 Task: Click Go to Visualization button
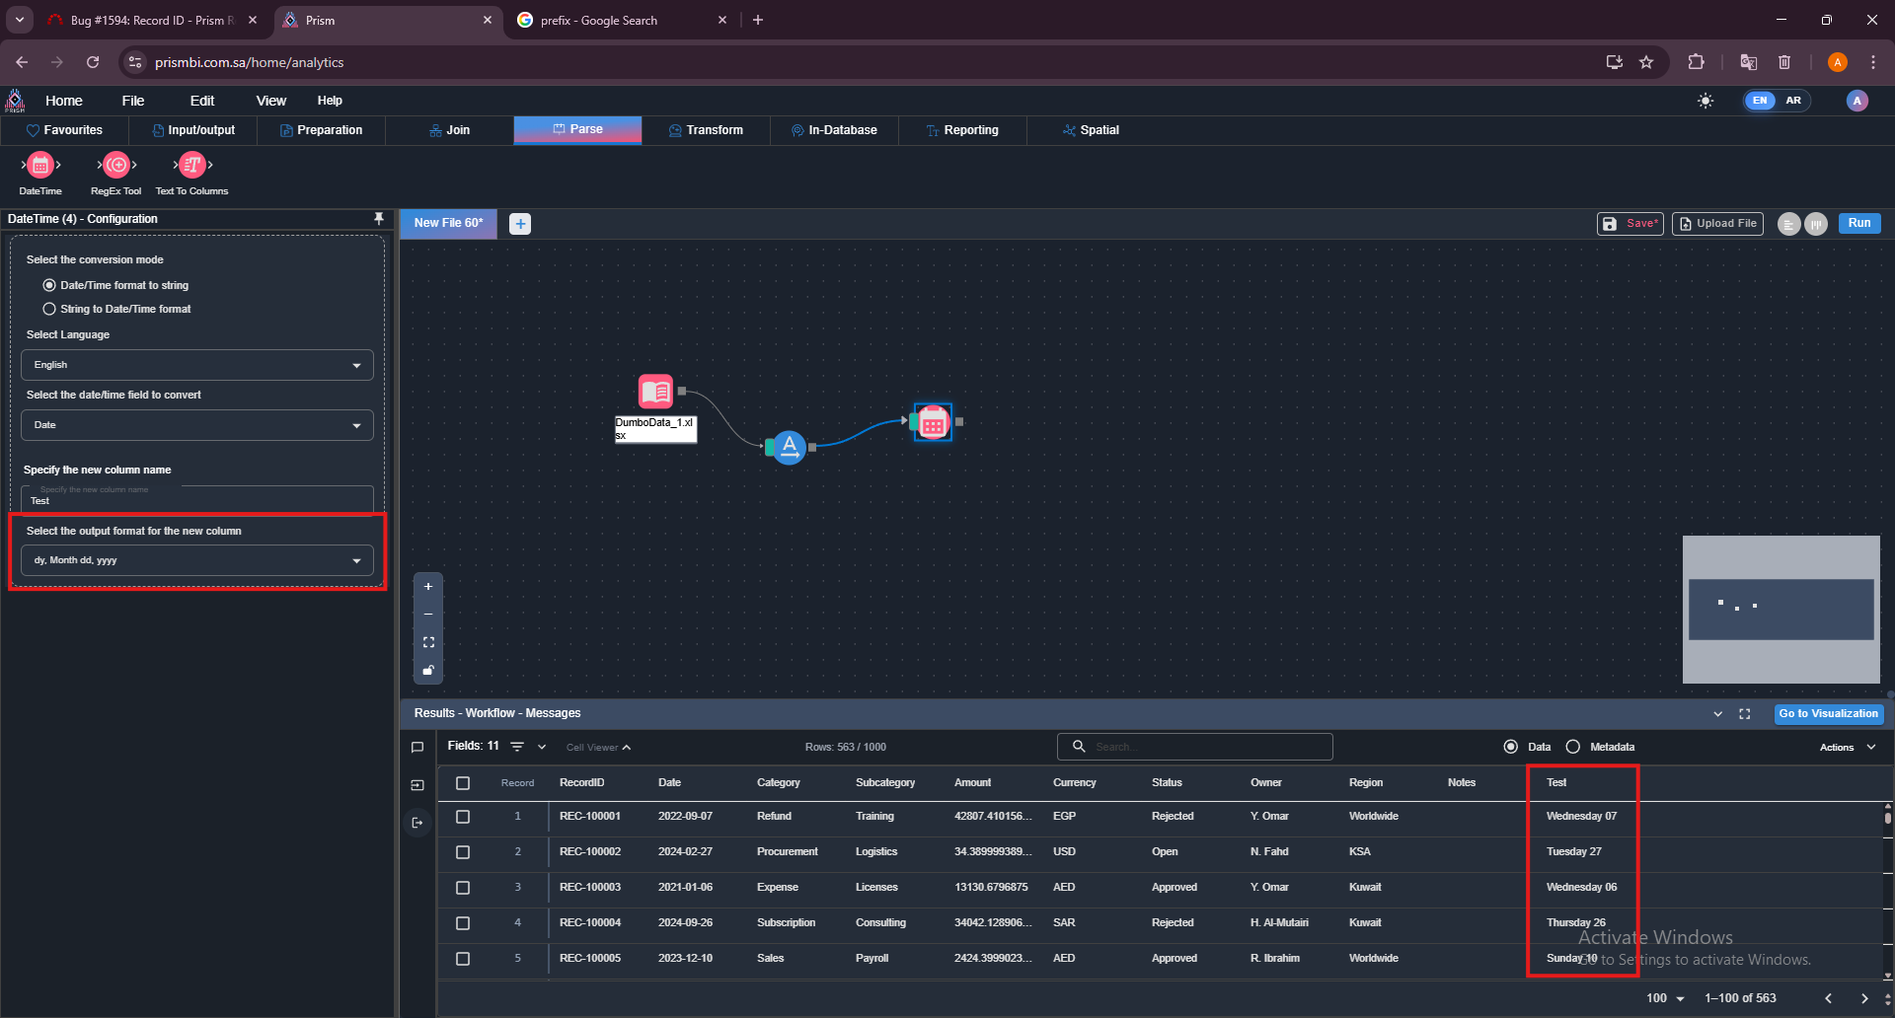(1828, 713)
